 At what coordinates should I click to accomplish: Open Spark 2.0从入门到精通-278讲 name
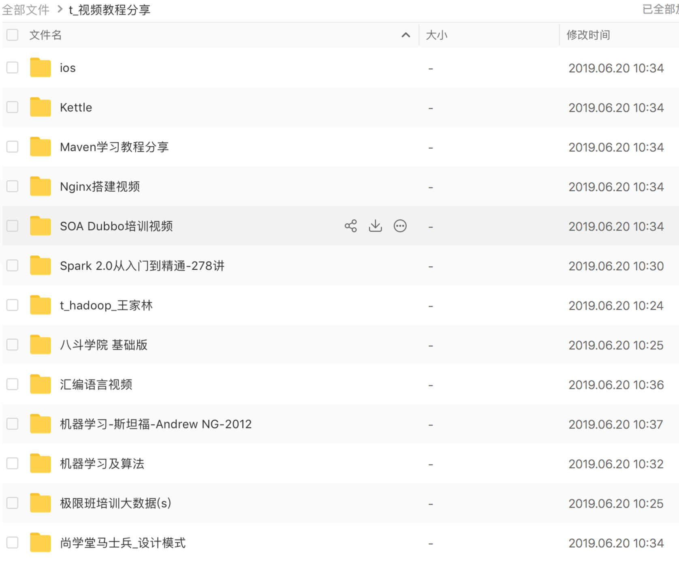[142, 265]
